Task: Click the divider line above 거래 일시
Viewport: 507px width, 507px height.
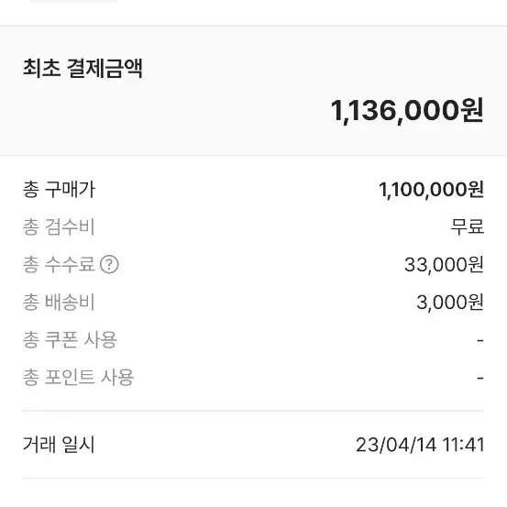Action: coord(253,411)
